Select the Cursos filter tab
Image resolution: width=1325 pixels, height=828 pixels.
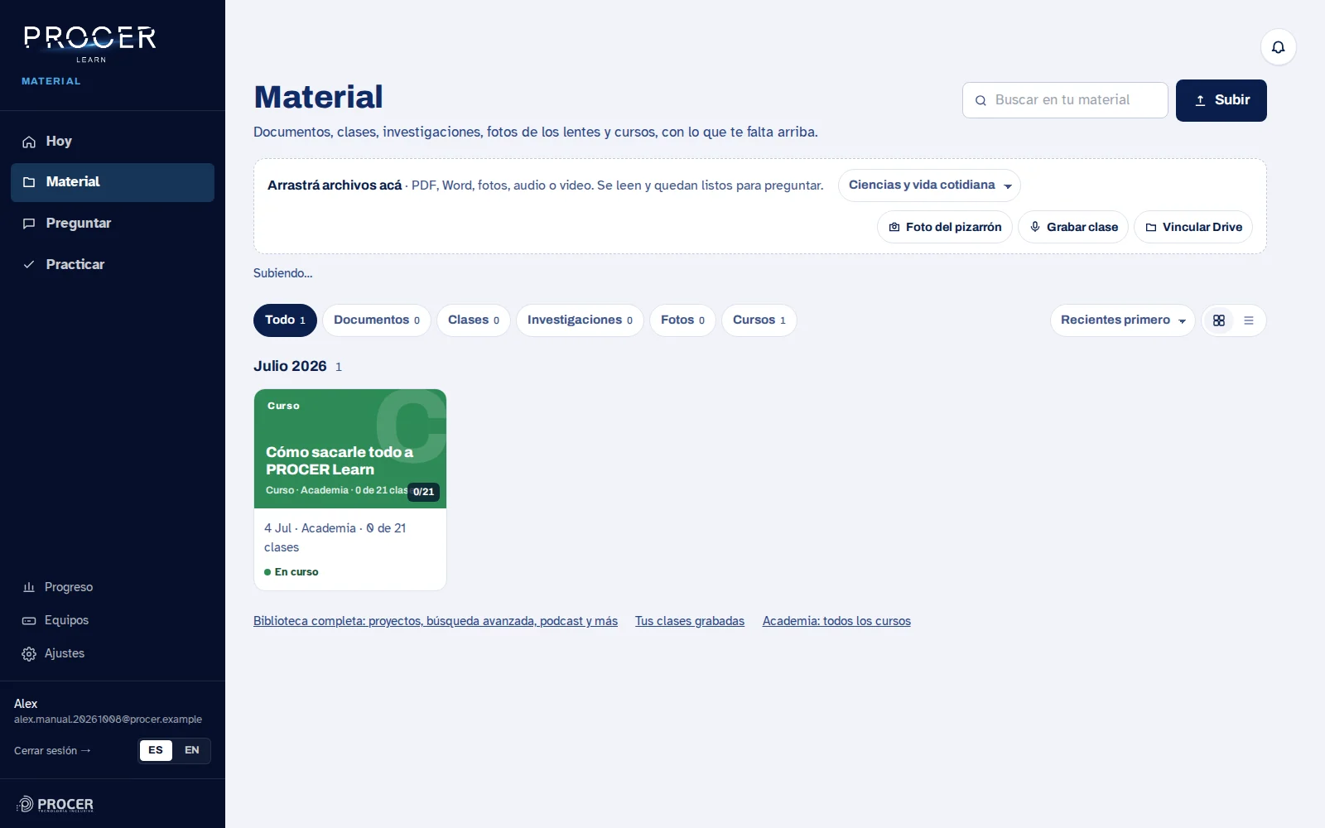[759, 320]
